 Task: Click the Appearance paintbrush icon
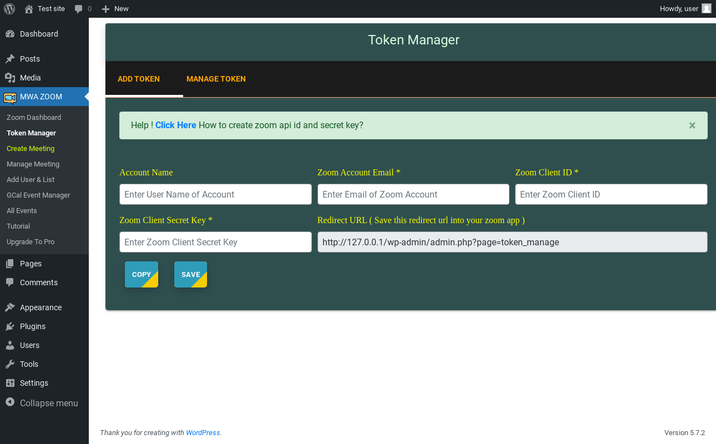pyautogui.click(x=10, y=307)
